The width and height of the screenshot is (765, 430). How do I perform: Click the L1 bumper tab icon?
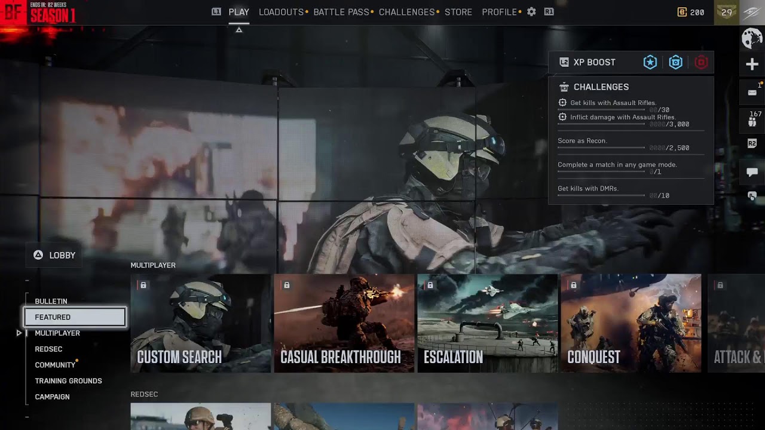[216, 11]
